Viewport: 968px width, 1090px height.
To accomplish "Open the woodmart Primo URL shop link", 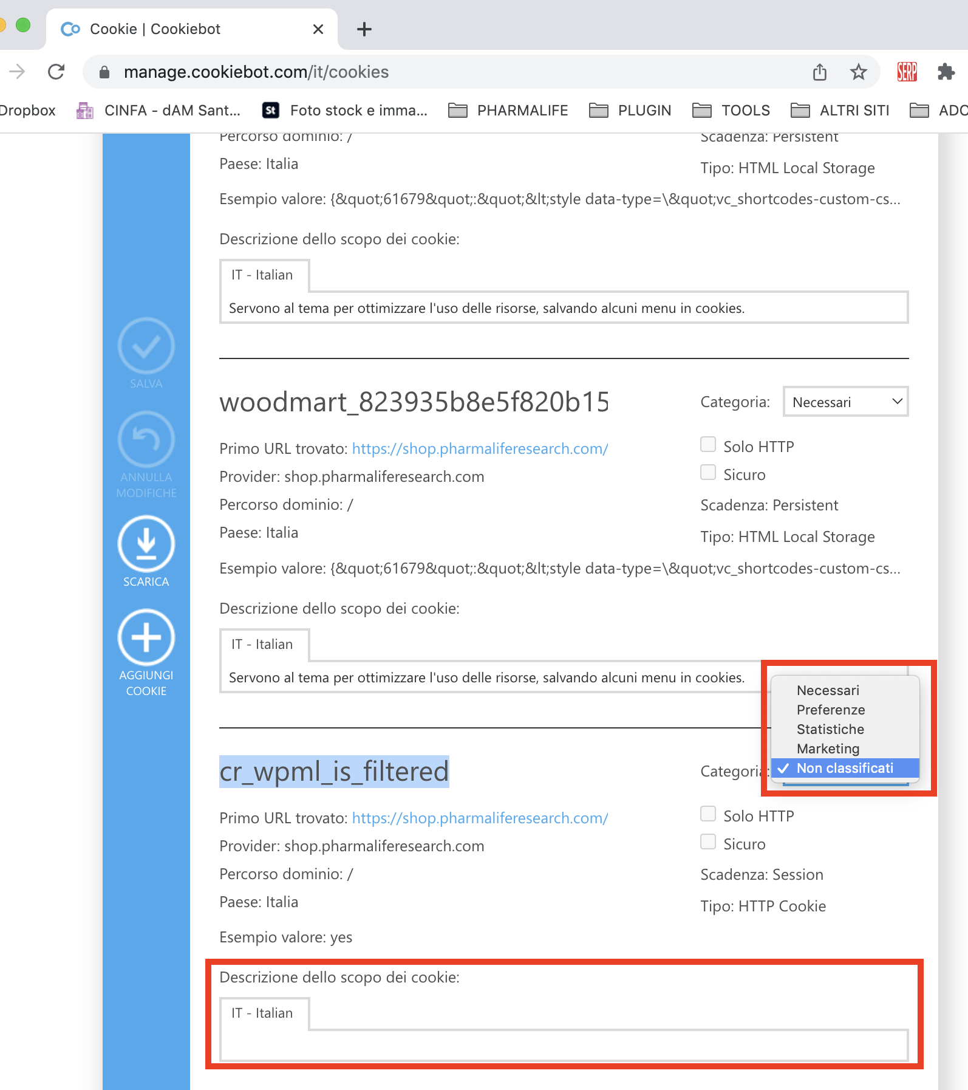I will point(480,448).
